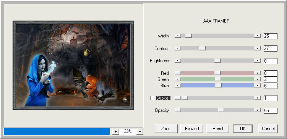Select the Brightness value field
Screen dimensions: 287x139
point(270,61)
